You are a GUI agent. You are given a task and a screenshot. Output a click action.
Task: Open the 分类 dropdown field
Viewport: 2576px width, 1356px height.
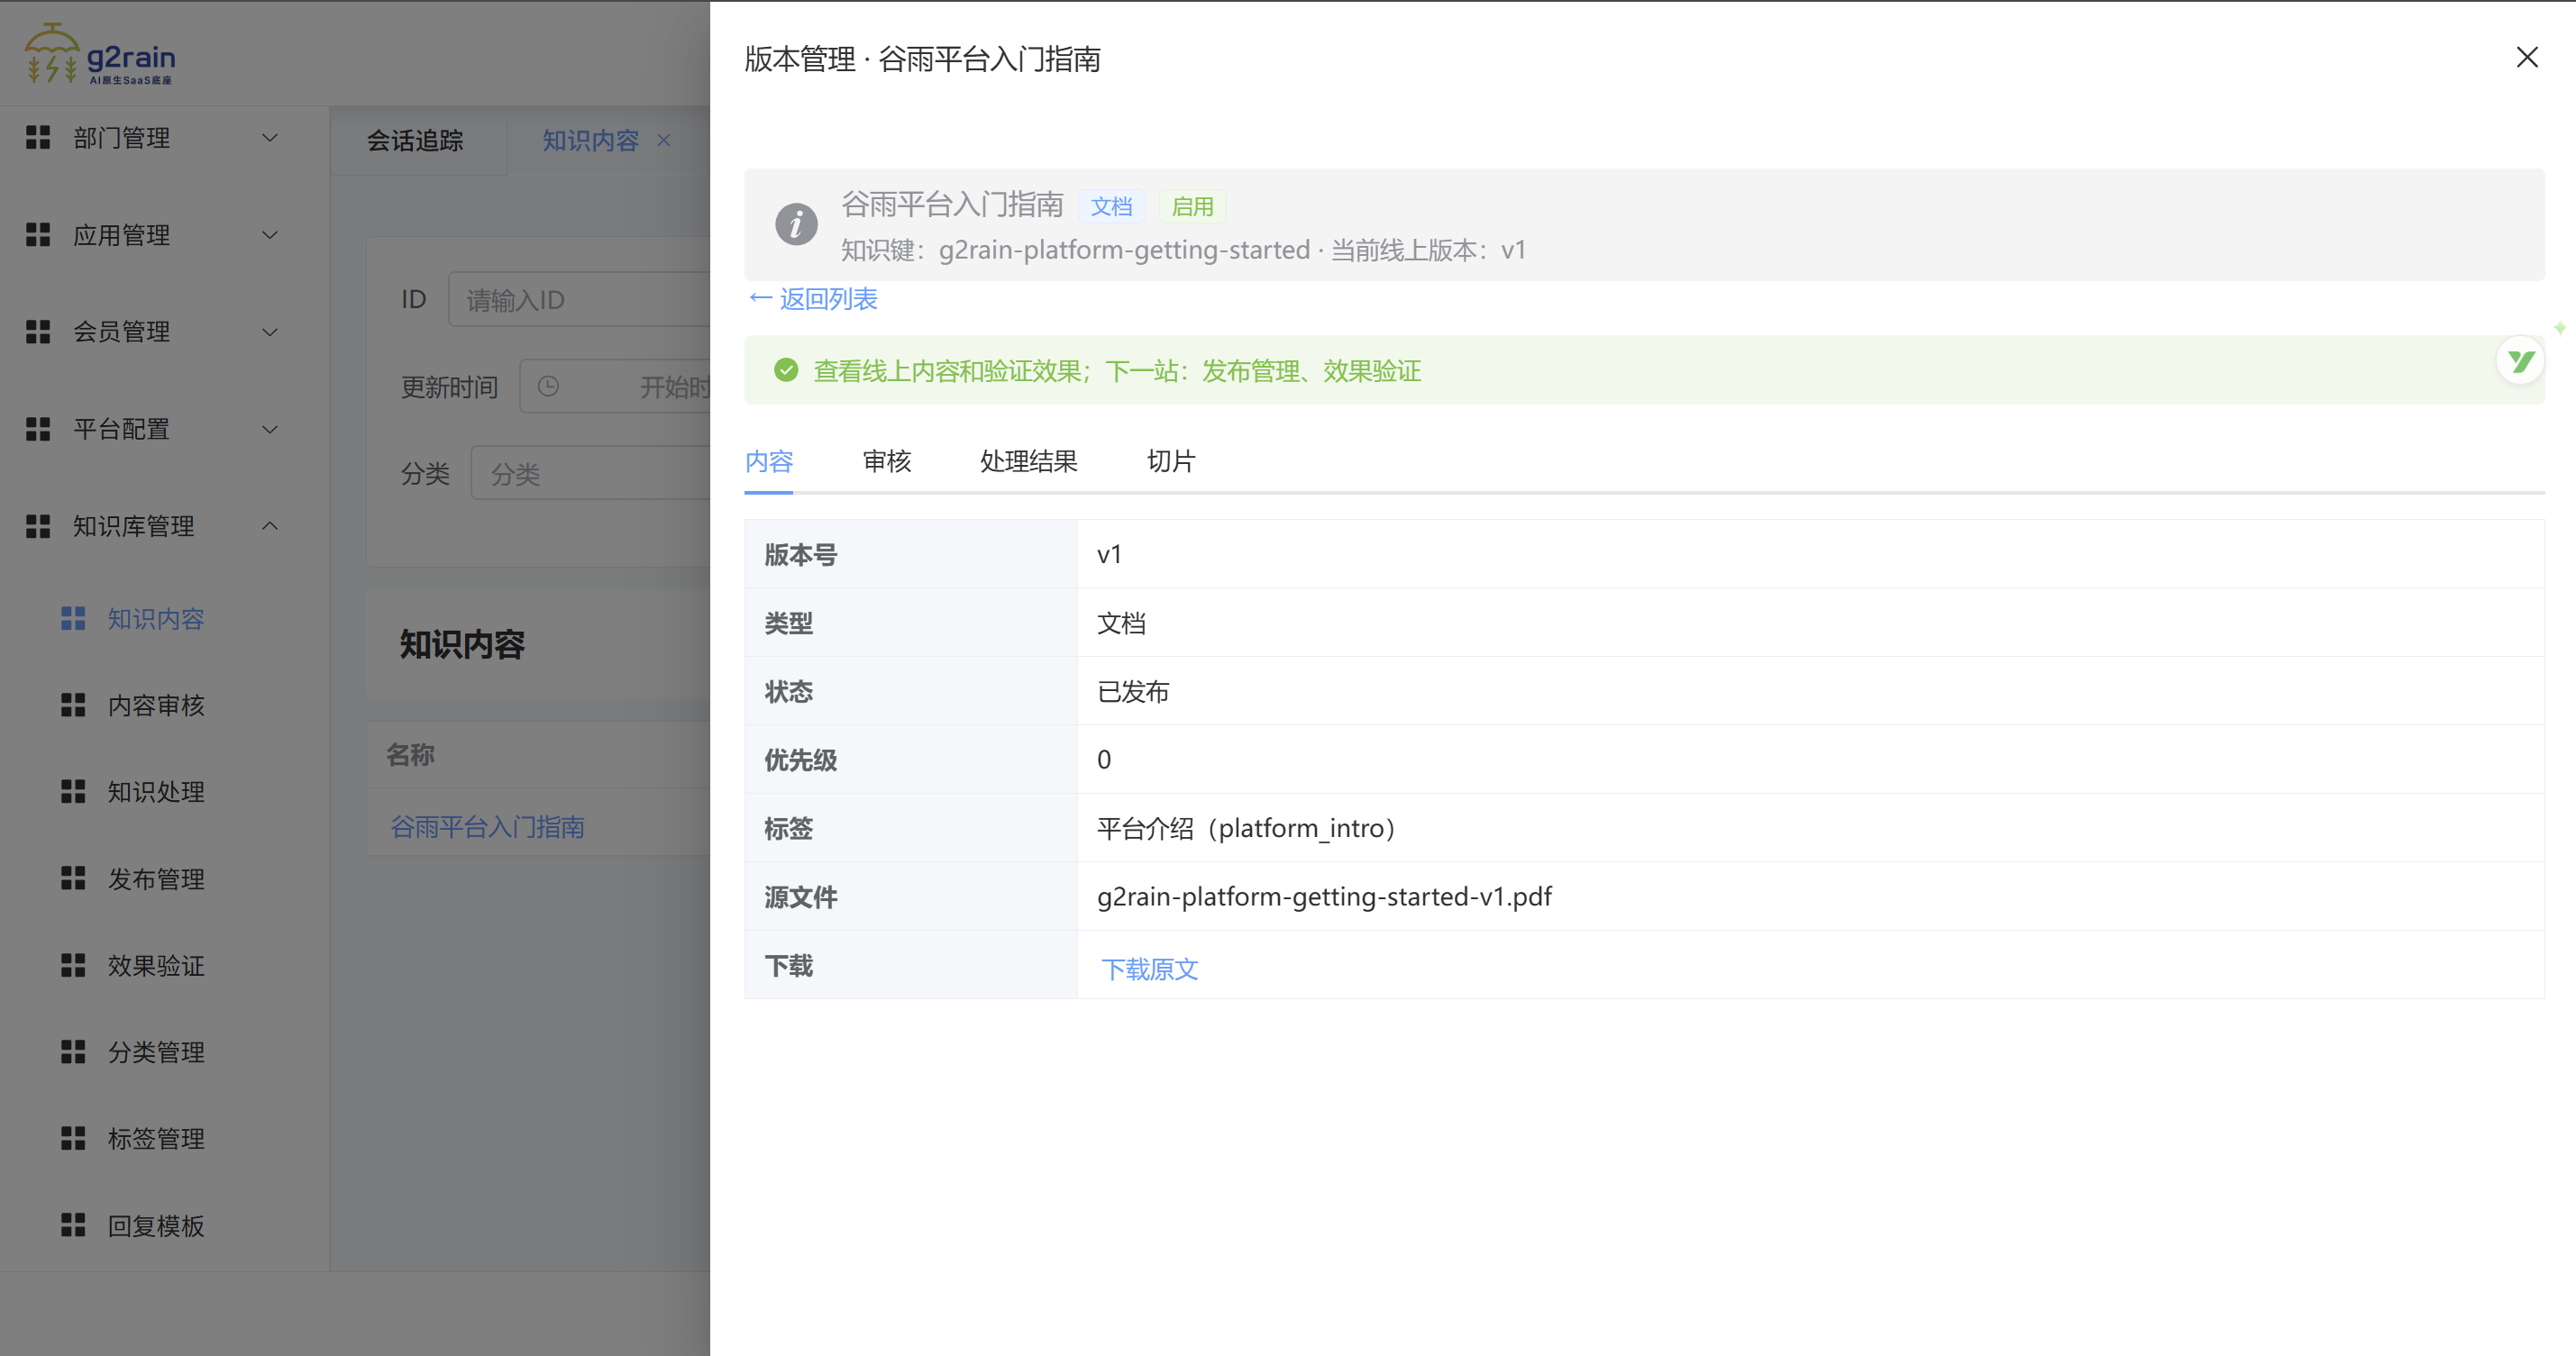point(591,474)
